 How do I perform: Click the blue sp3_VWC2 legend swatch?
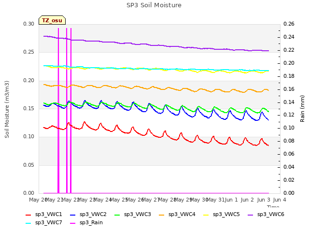tap(73, 215)
